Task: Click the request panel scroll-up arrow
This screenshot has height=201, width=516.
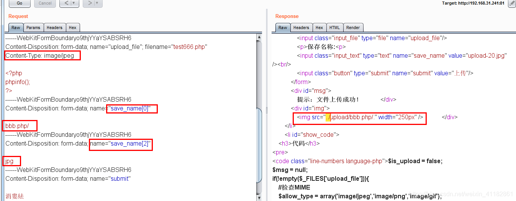Action: pyautogui.click(x=259, y=37)
